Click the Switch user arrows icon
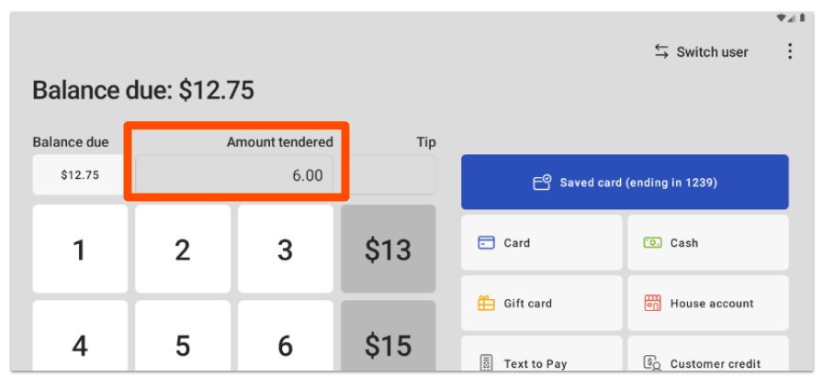Image resolution: width=823 pixels, height=378 pixels. 661,52
